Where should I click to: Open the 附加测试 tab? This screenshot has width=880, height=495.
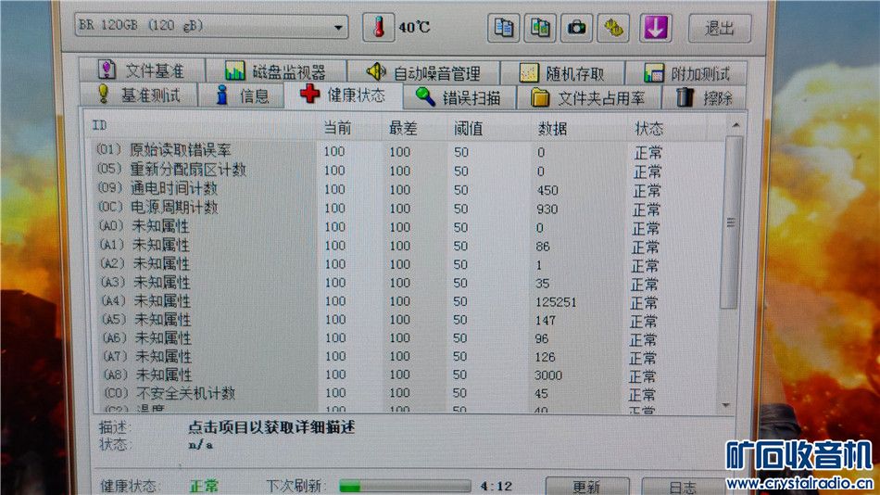point(686,73)
